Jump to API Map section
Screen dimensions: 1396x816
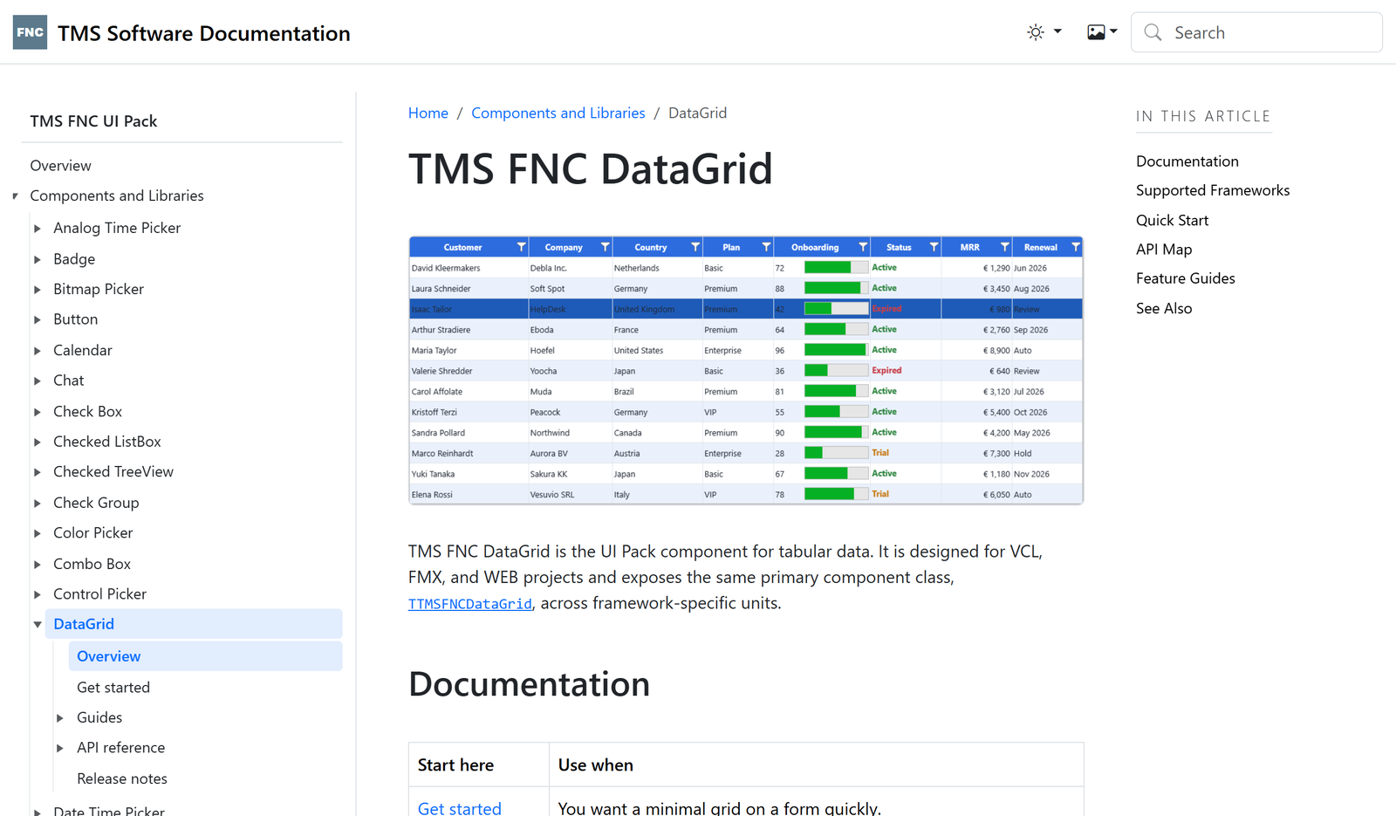pos(1164,250)
